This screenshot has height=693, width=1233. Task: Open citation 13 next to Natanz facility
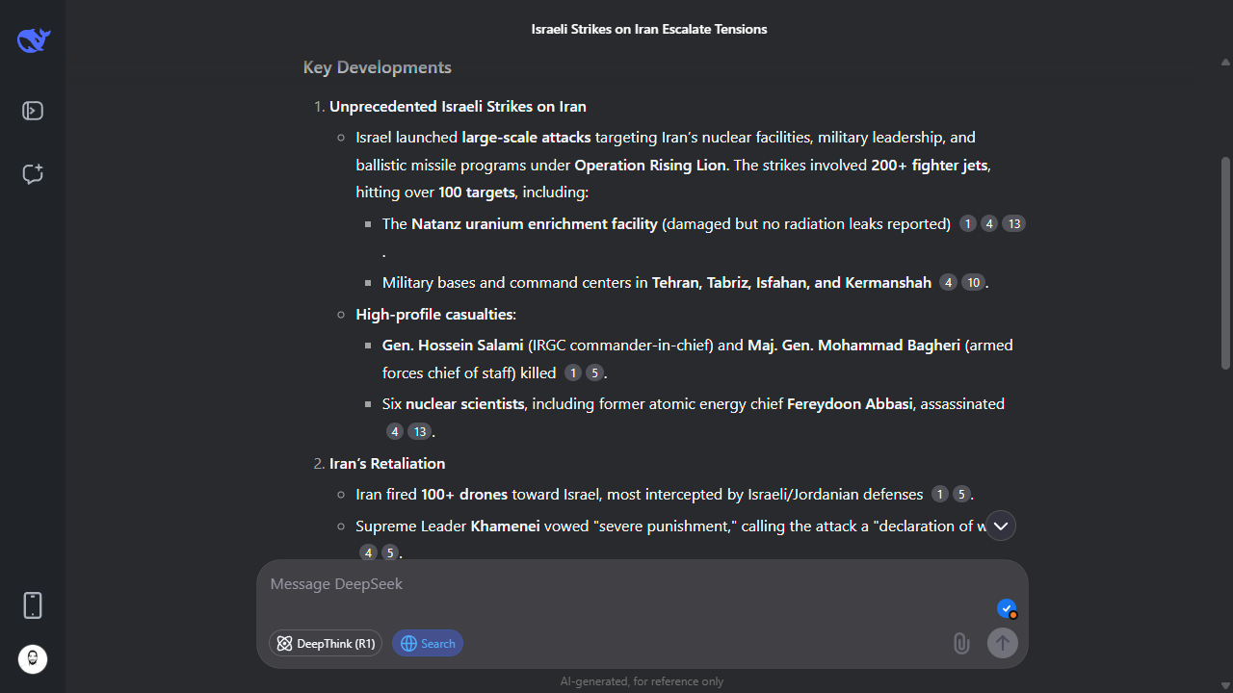coord(1013,223)
